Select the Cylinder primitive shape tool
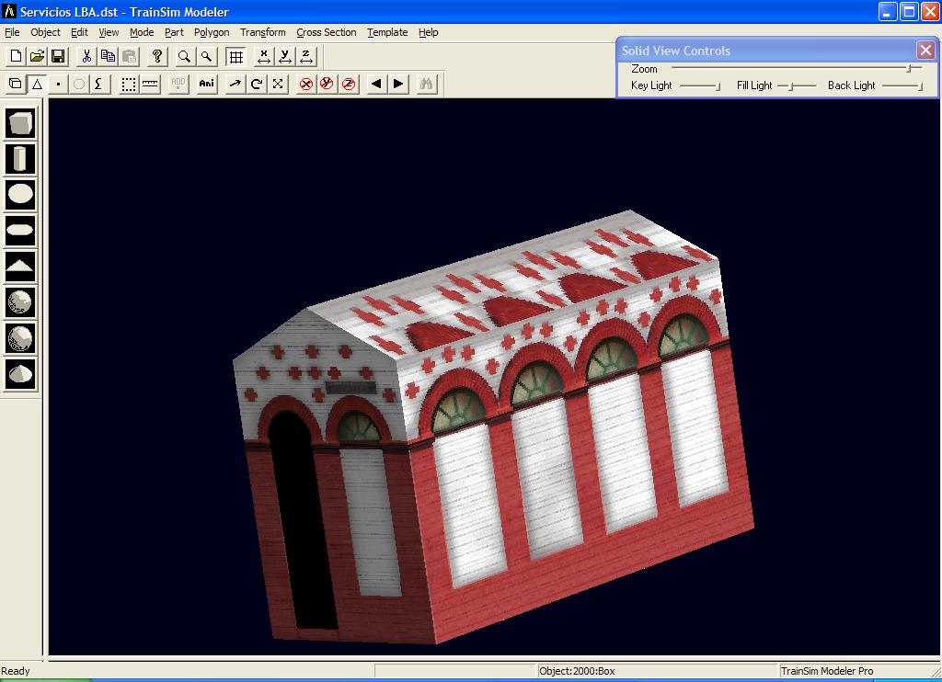This screenshot has height=682, width=942. pyautogui.click(x=20, y=159)
